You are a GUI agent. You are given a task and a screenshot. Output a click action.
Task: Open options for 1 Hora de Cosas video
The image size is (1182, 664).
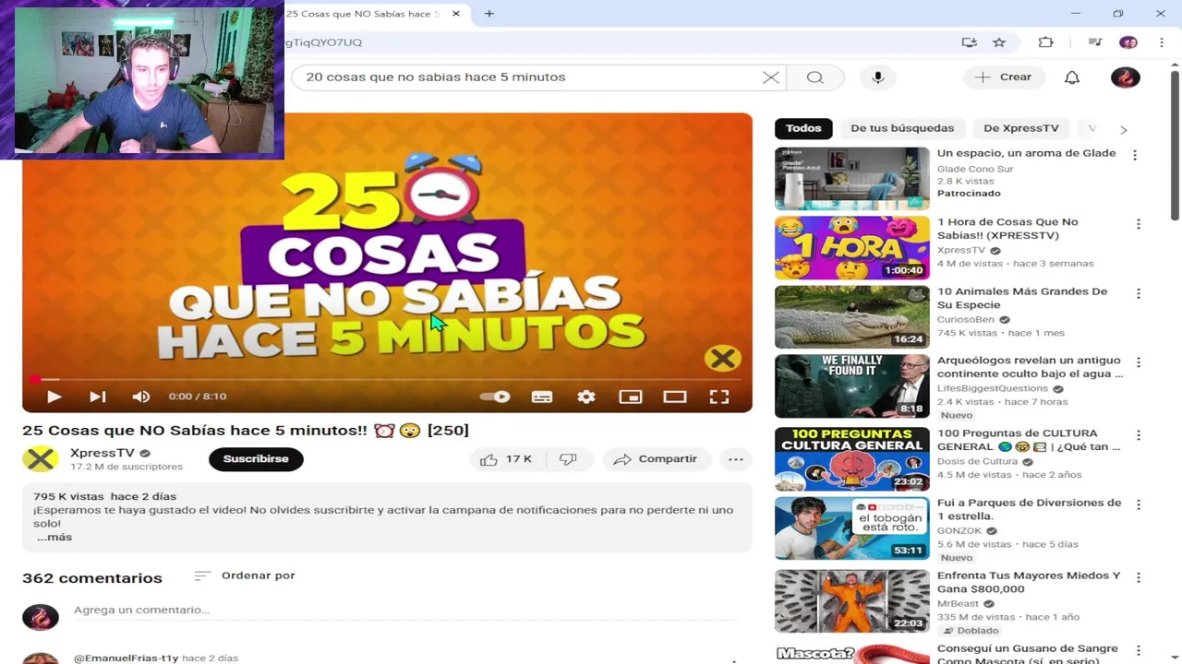(x=1139, y=224)
